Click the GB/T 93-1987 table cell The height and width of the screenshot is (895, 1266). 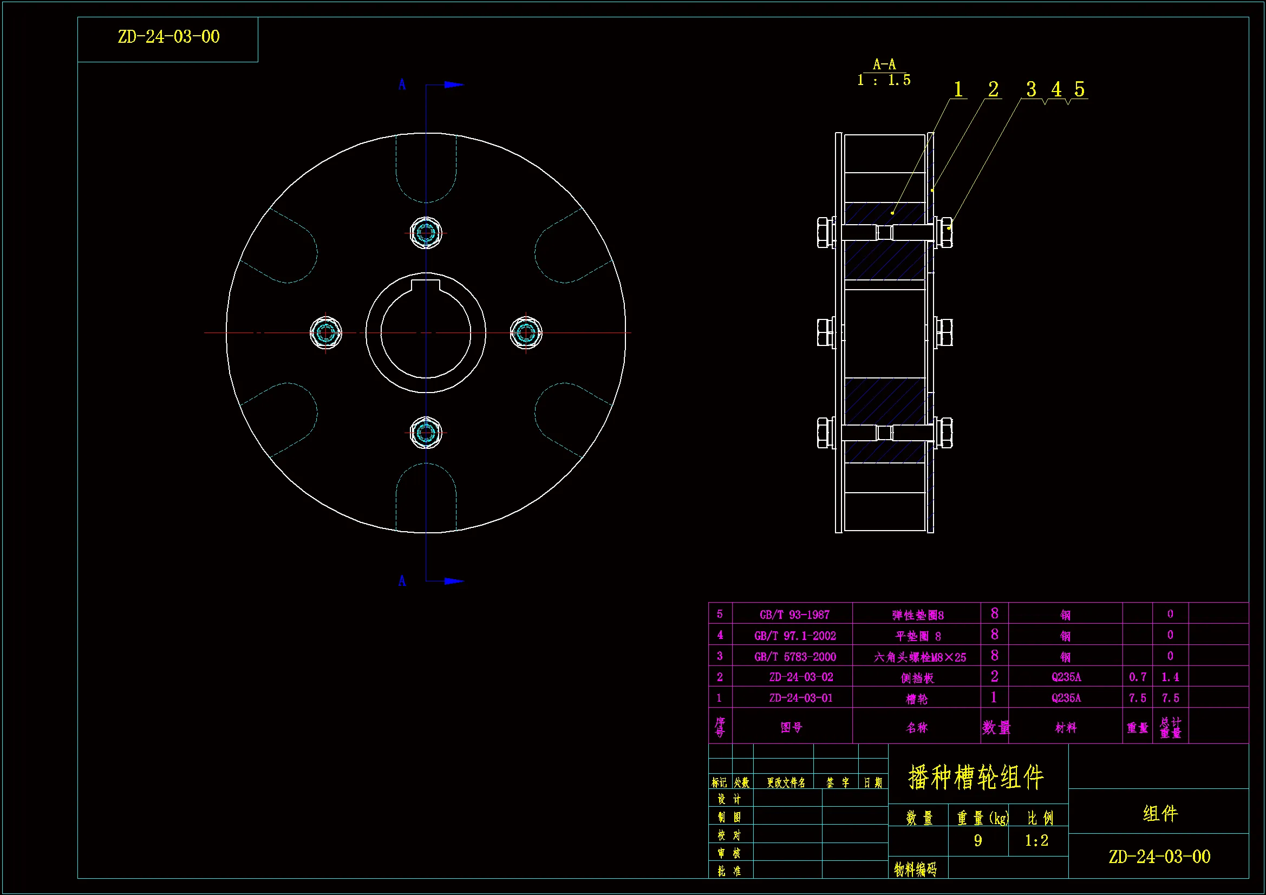[794, 615]
